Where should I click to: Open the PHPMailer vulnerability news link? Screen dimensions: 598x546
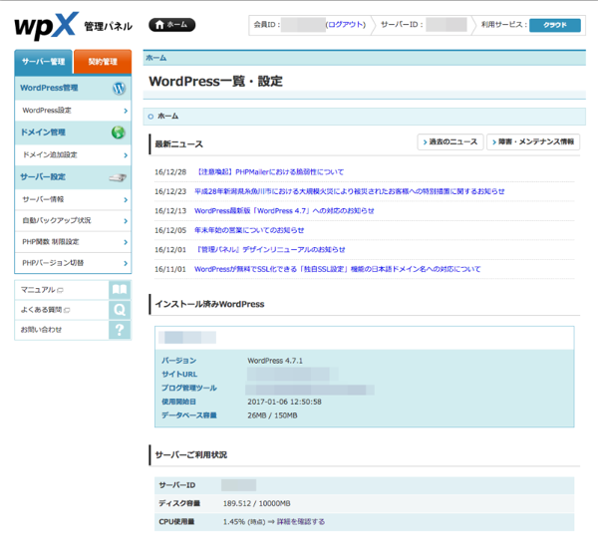tap(270, 172)
